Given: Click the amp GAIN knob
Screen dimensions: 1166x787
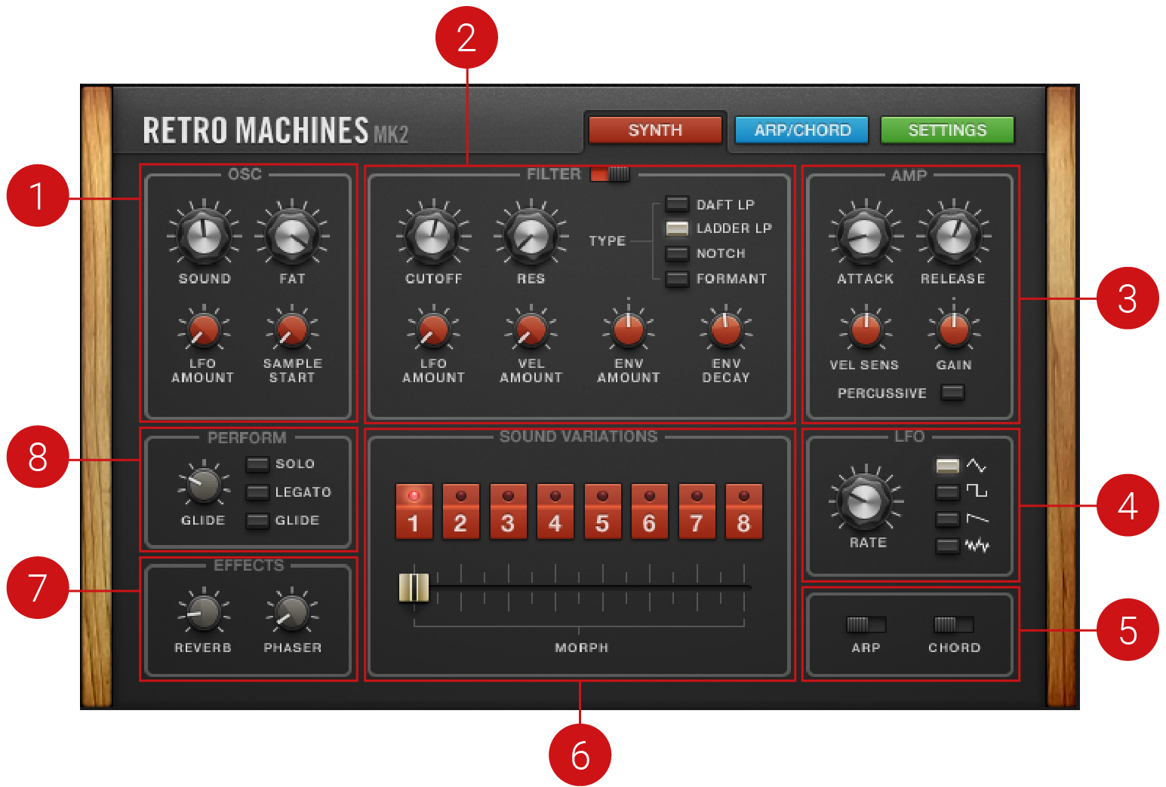Looking at the screenshot, I should click(953, 330).
